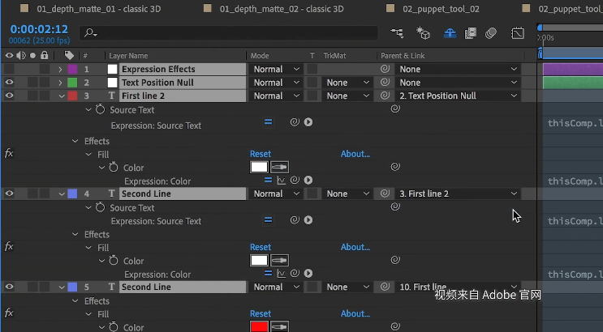Switch to 02_puppet_tool_02 tab

pos(441,9)
